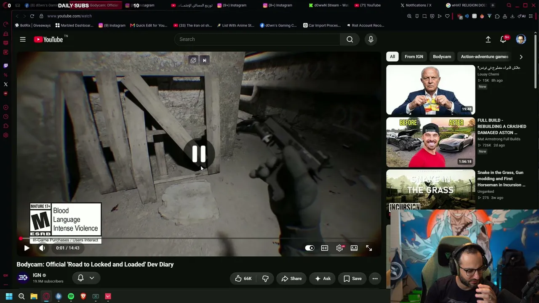Open the more actions three-dot menu

375,279
